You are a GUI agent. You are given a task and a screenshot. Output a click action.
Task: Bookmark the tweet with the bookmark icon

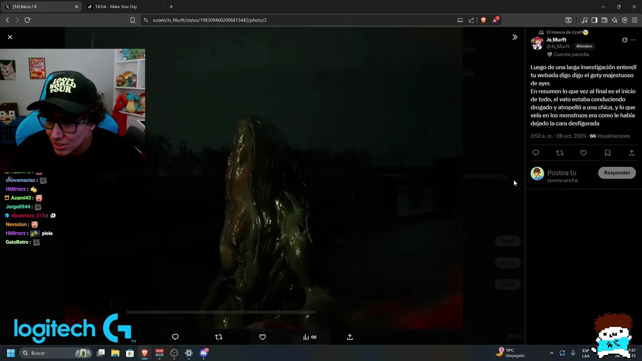tap(607, 153)
